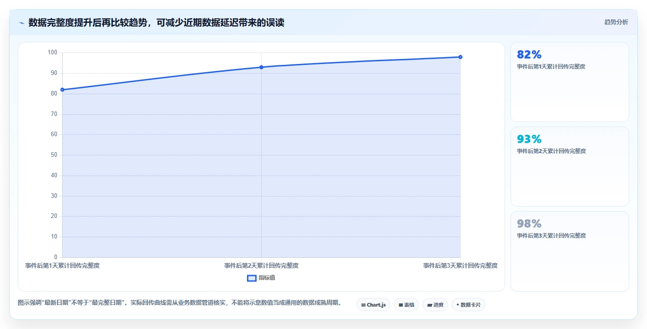The height and width of the screenshot is (329, 647).
Task: Toggle the 指标值 legend item
Action: (261, 278)
